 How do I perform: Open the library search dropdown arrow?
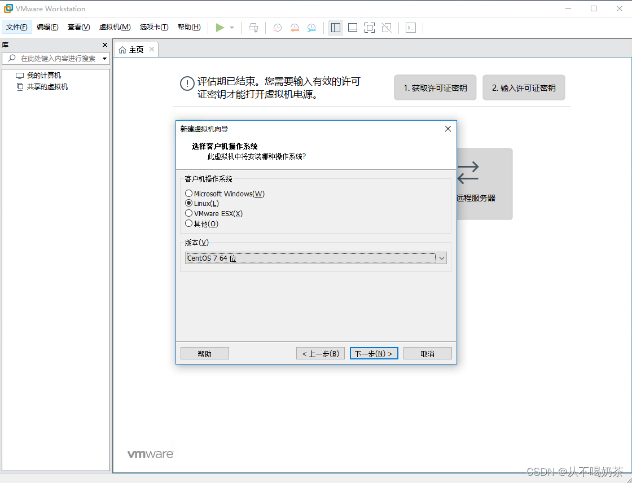click(x=105, y=59)
